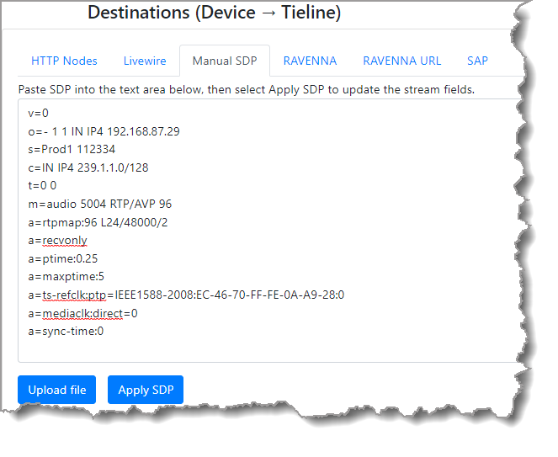
Task: Click the s=Prod1 112334 session name line
Action: pos(77,150)
